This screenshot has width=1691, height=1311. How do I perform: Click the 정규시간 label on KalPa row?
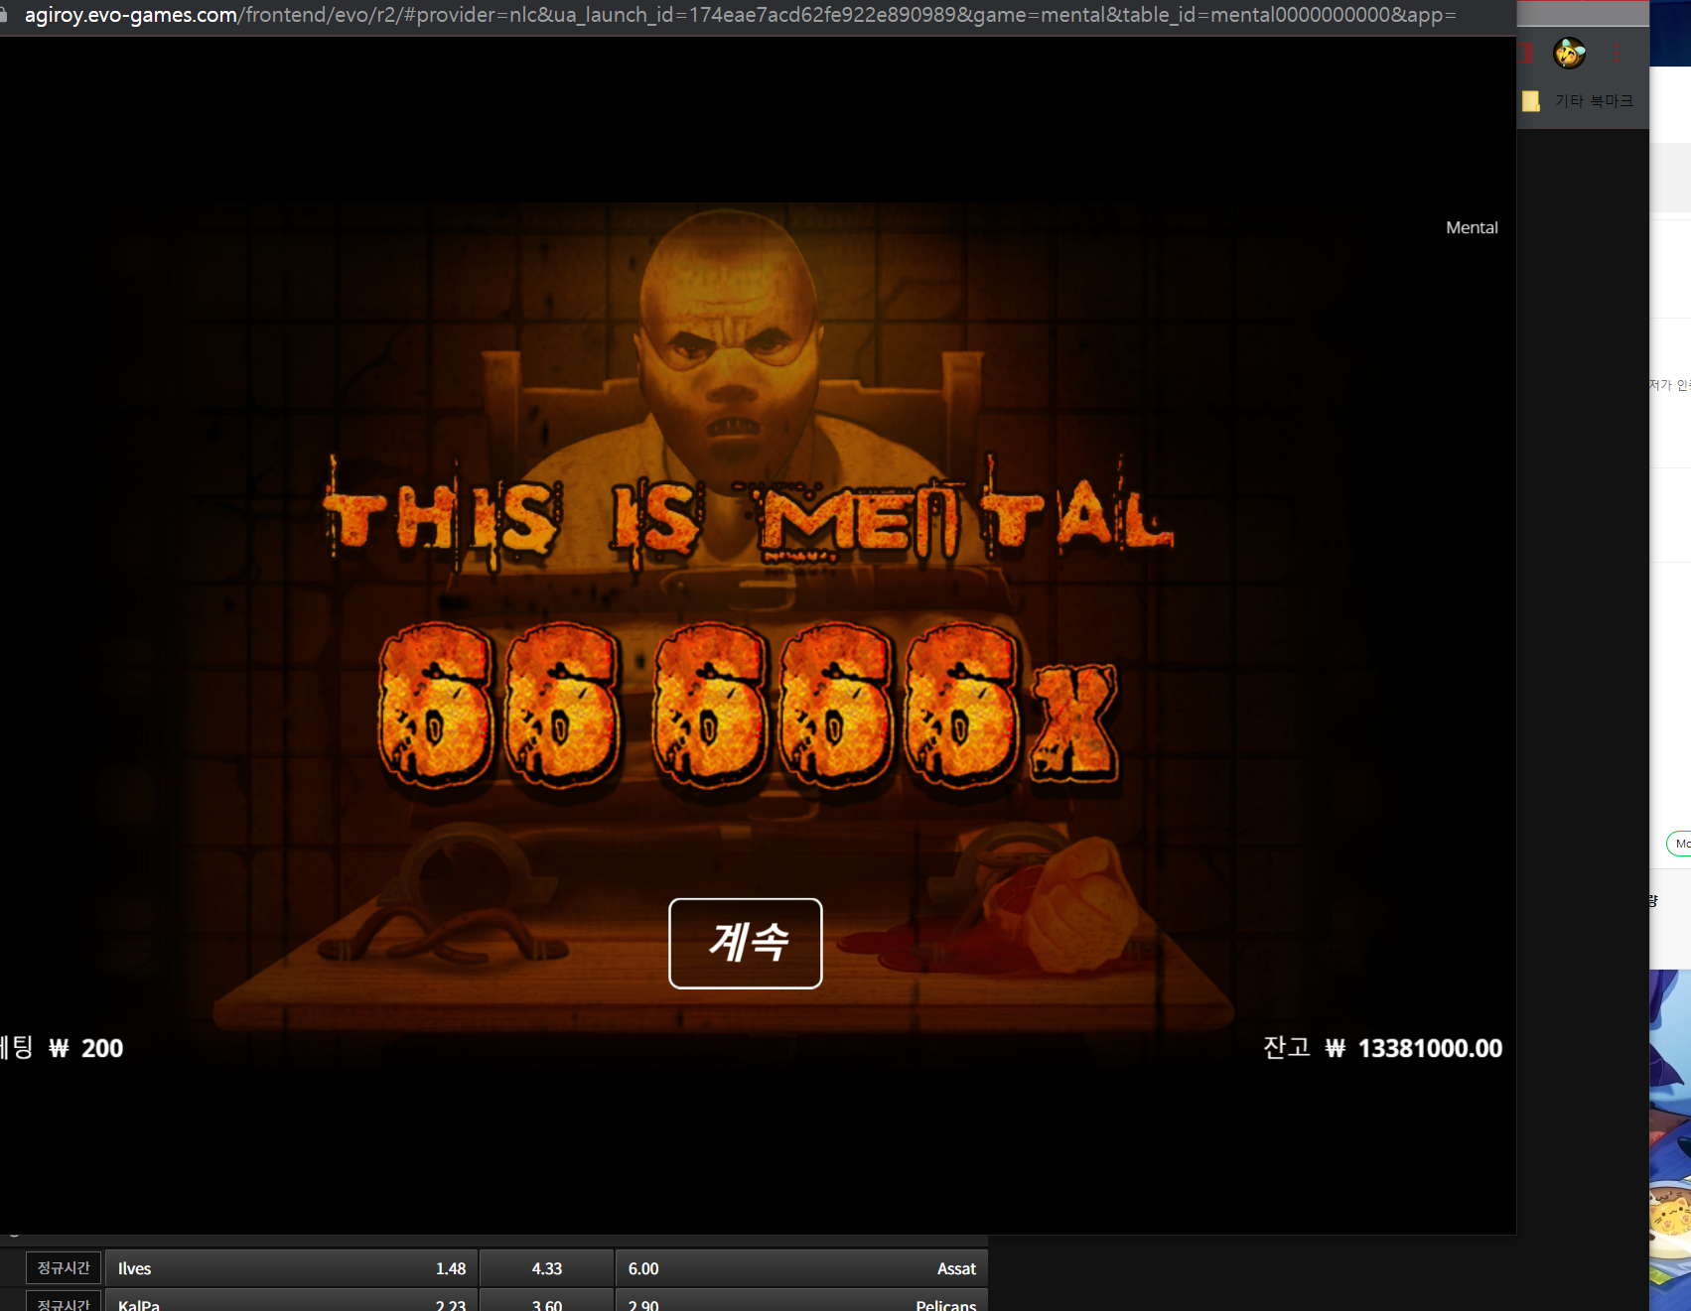(64, 1302)
